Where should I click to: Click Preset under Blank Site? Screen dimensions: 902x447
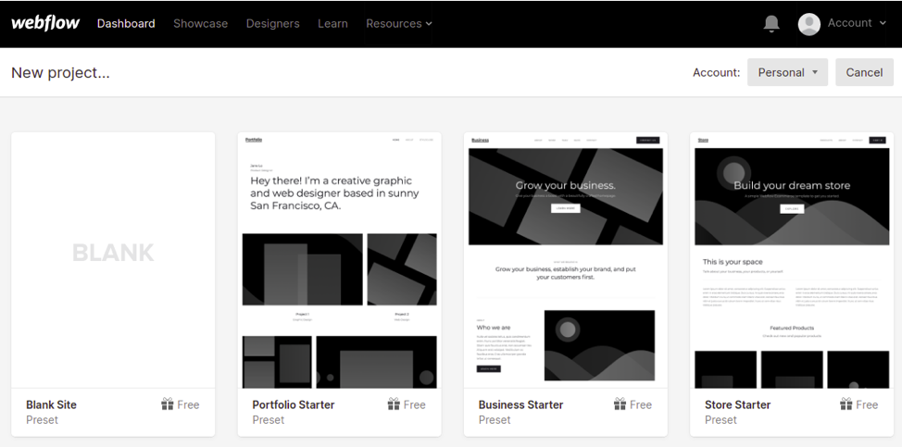42,420
